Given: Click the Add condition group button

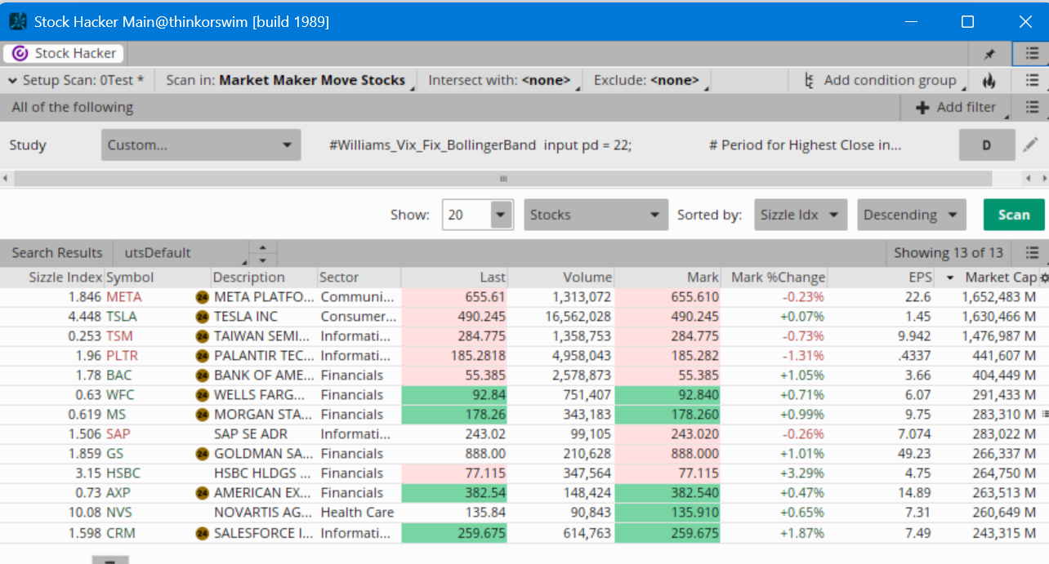Looking at the screenshot, I should 881,81.
